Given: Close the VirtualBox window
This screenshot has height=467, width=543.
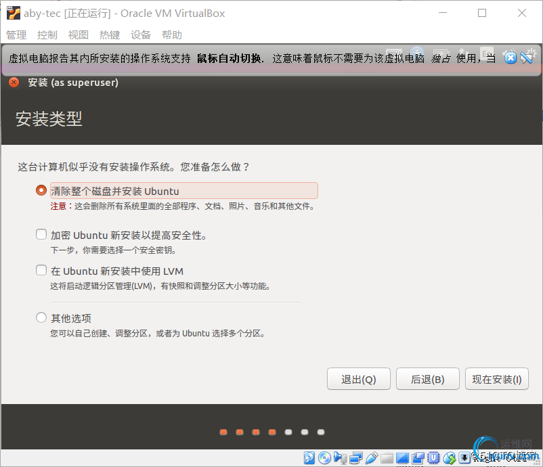Looking at the screenshot, I should tap(522, 13).
